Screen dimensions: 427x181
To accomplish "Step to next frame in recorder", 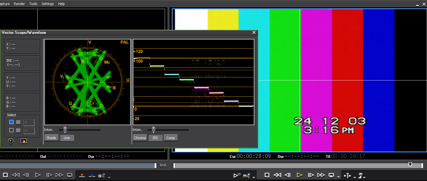I will pos(311,175).
